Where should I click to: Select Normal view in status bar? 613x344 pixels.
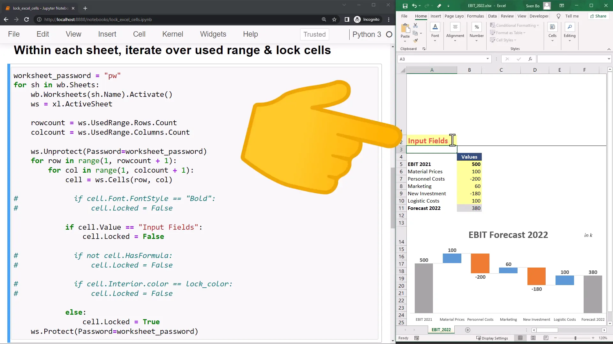click(520, 338)
